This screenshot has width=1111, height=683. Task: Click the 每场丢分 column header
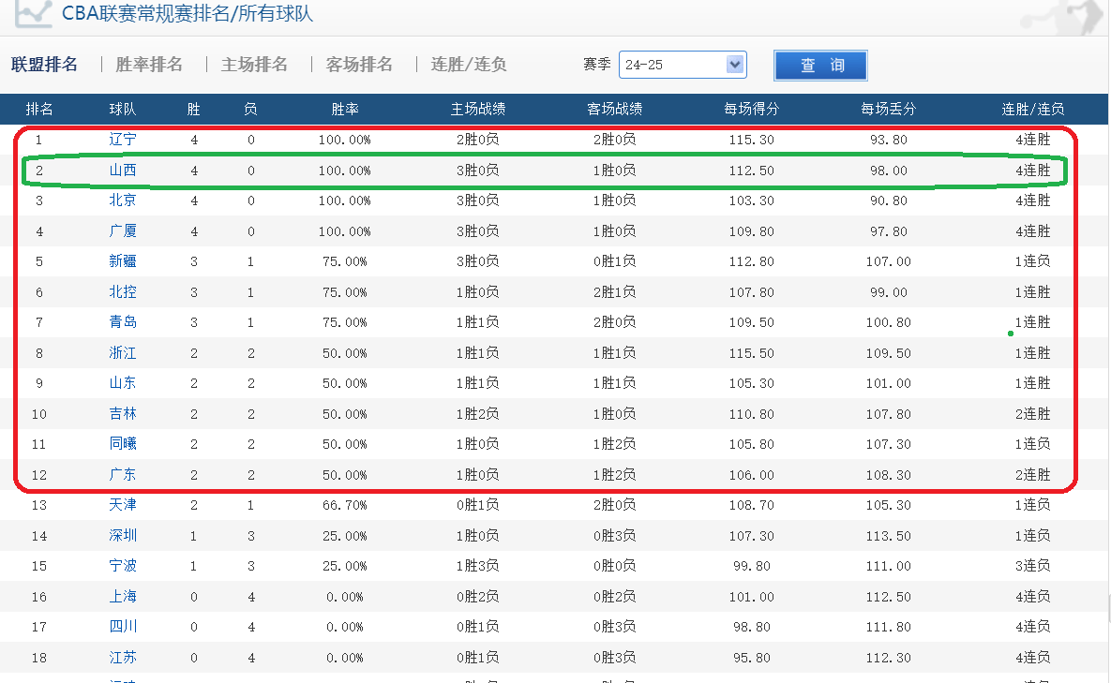coord(889,109)
